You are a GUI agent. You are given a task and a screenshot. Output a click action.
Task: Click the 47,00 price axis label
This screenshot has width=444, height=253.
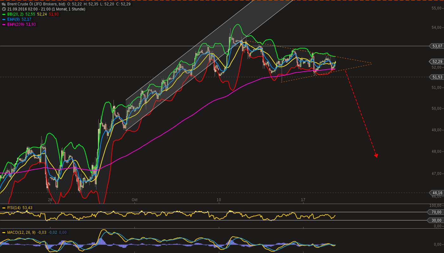pos(437,174)
